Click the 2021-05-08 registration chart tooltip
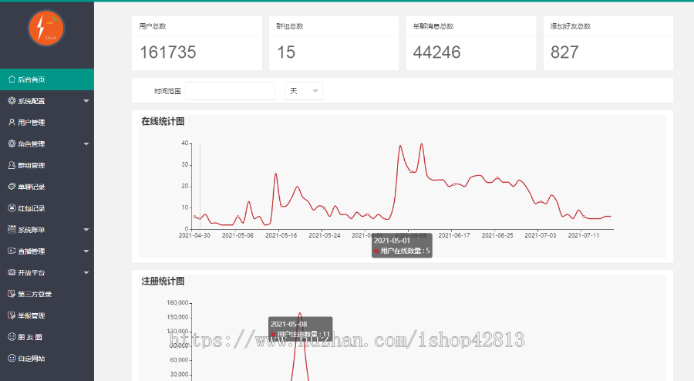694x381 pixels. 301,329
